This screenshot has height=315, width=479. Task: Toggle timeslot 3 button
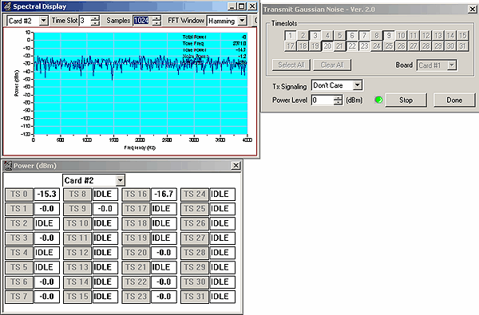315,35
